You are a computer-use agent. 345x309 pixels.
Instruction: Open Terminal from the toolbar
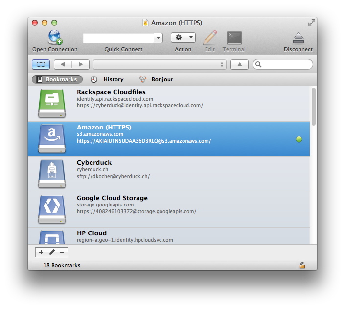[x=234, y=38]
